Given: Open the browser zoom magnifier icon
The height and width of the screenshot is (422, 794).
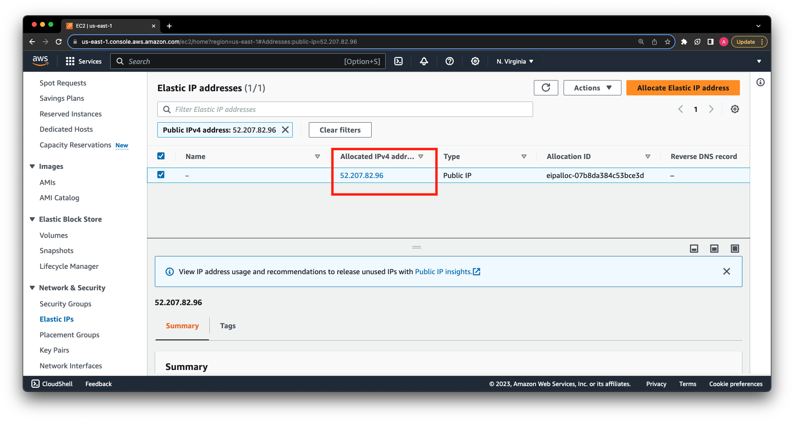Looking at the screenshot, I should coord(641,42).
